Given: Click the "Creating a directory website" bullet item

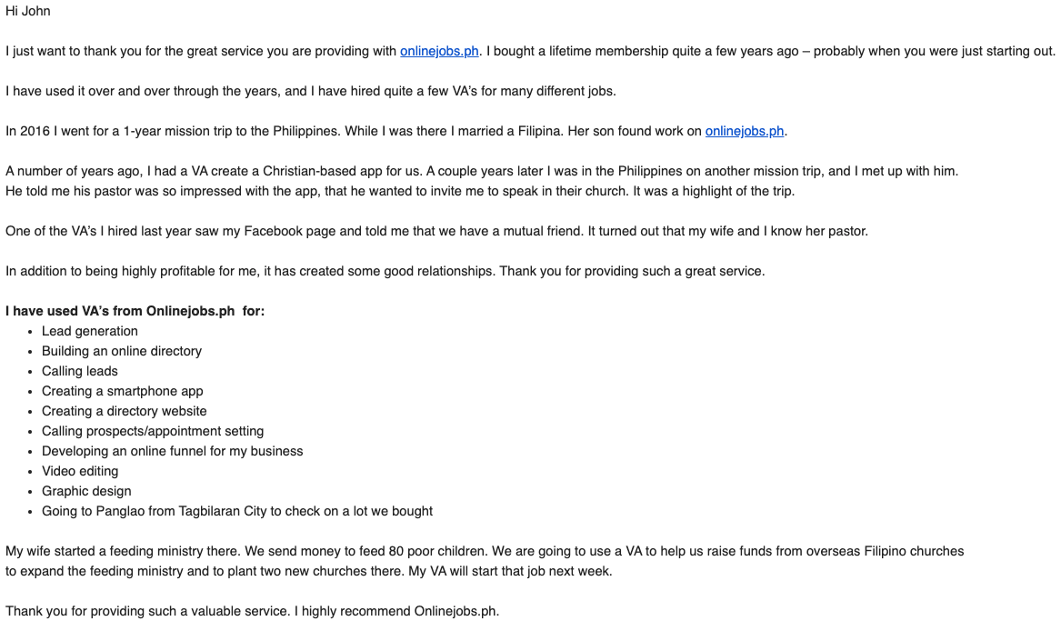Looking at the screenshot, I should tap(125, 411).
